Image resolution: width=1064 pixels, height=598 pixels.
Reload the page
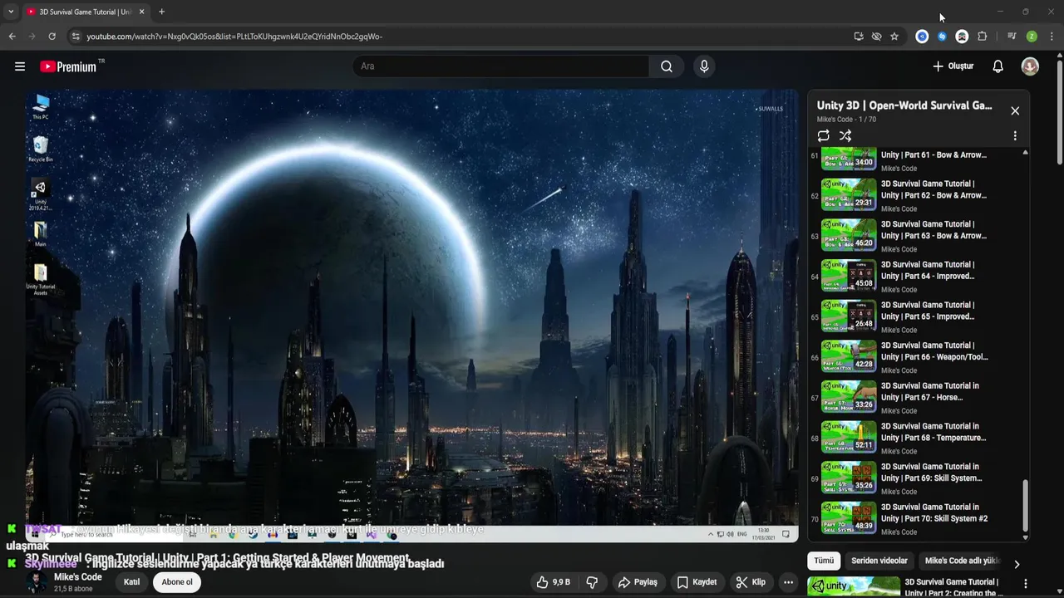coord(52,37)
